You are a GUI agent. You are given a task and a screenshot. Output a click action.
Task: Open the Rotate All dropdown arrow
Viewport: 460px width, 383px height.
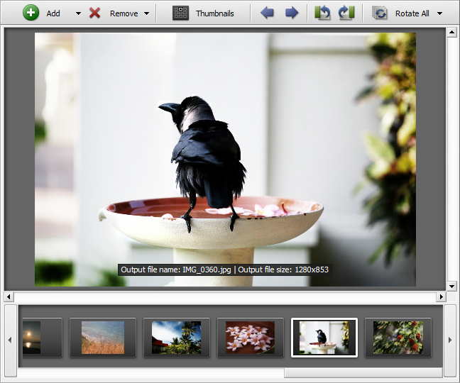click(x=439, y=13)
